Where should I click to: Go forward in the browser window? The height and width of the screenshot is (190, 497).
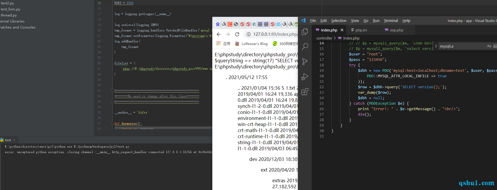pyautogui.click(x=228, y=34)
